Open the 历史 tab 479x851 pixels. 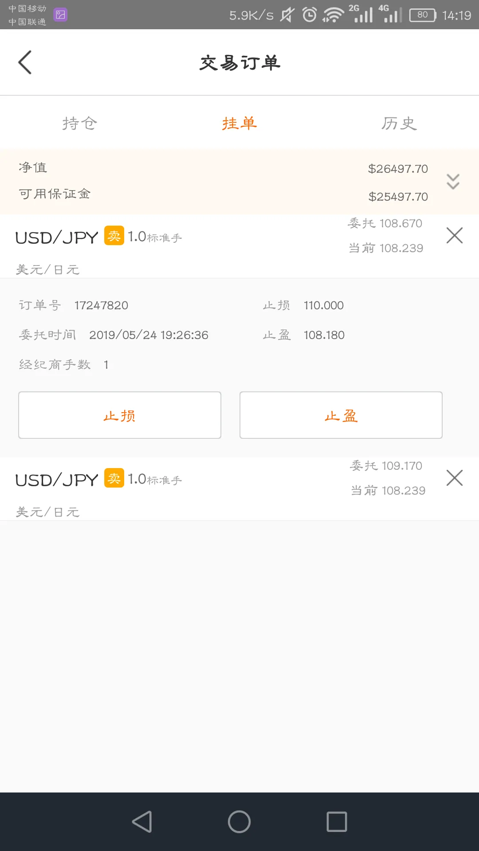(x=399, y=123)
